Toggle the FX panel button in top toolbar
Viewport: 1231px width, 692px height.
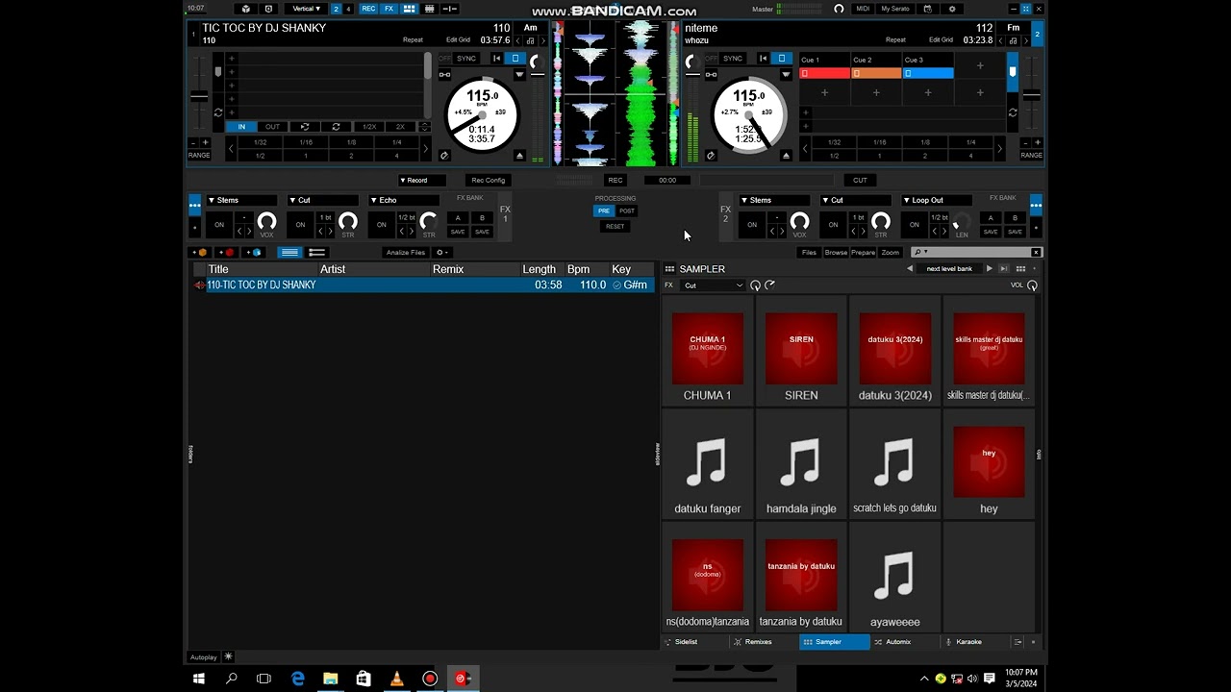[389, 9]
